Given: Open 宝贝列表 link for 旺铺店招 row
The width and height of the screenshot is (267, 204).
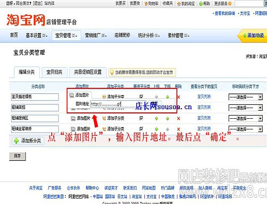Looking at the screenshot, I should pos(204,107).
